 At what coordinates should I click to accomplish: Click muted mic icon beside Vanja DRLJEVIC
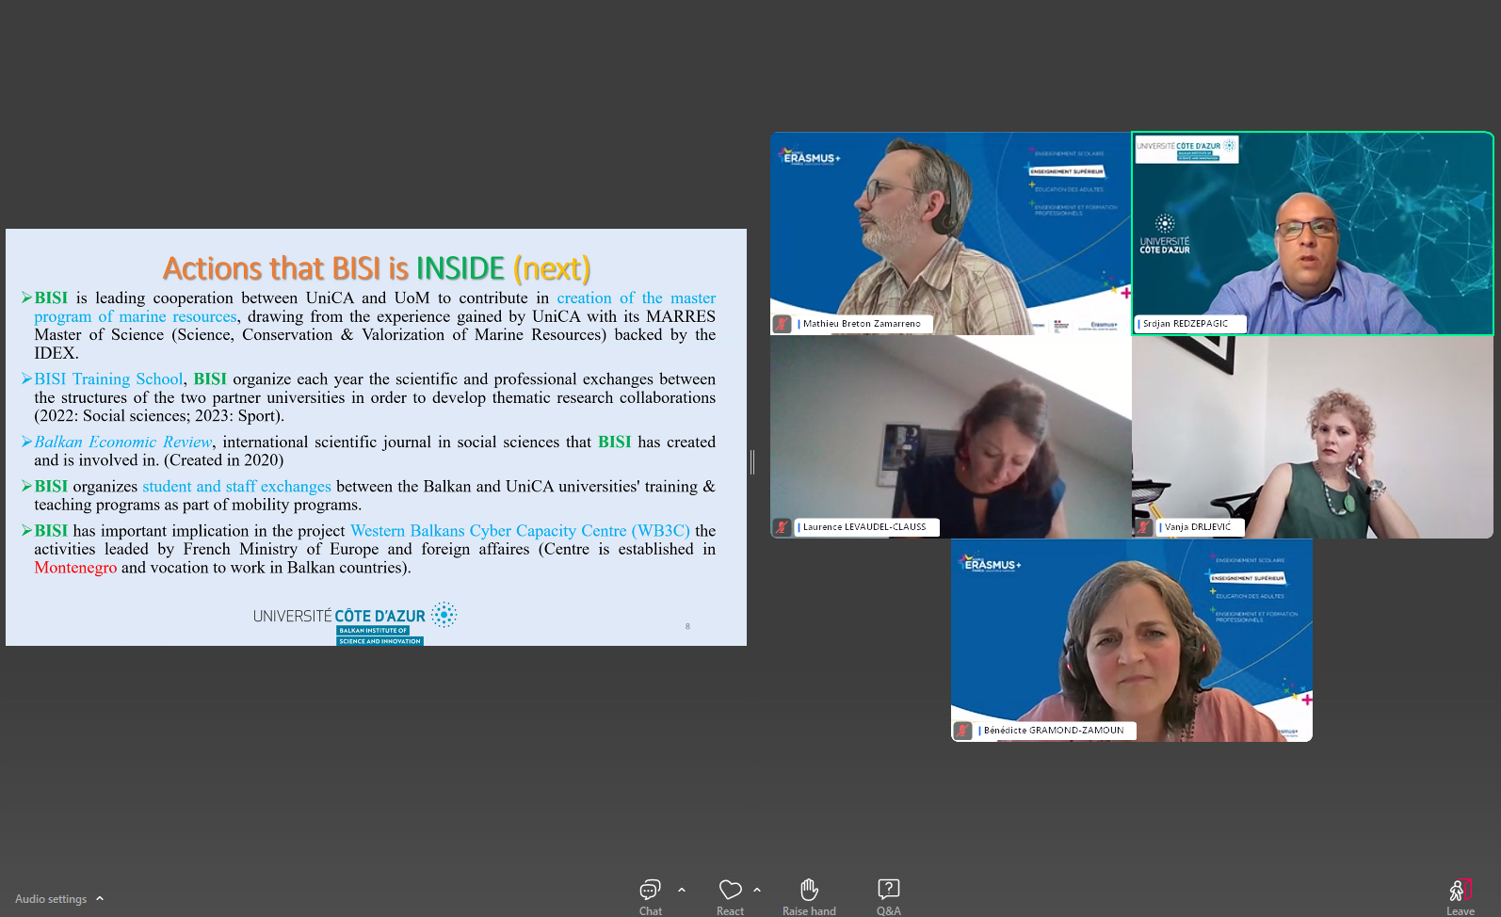tap(1143, 527)
